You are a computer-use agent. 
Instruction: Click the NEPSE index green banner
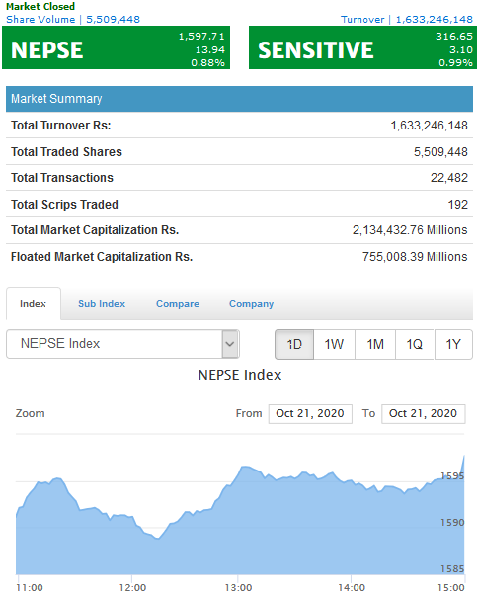click(x=116, y=47)
